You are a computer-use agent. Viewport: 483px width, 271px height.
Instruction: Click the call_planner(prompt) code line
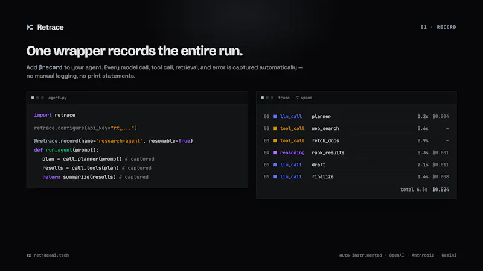tap(98, 159)
